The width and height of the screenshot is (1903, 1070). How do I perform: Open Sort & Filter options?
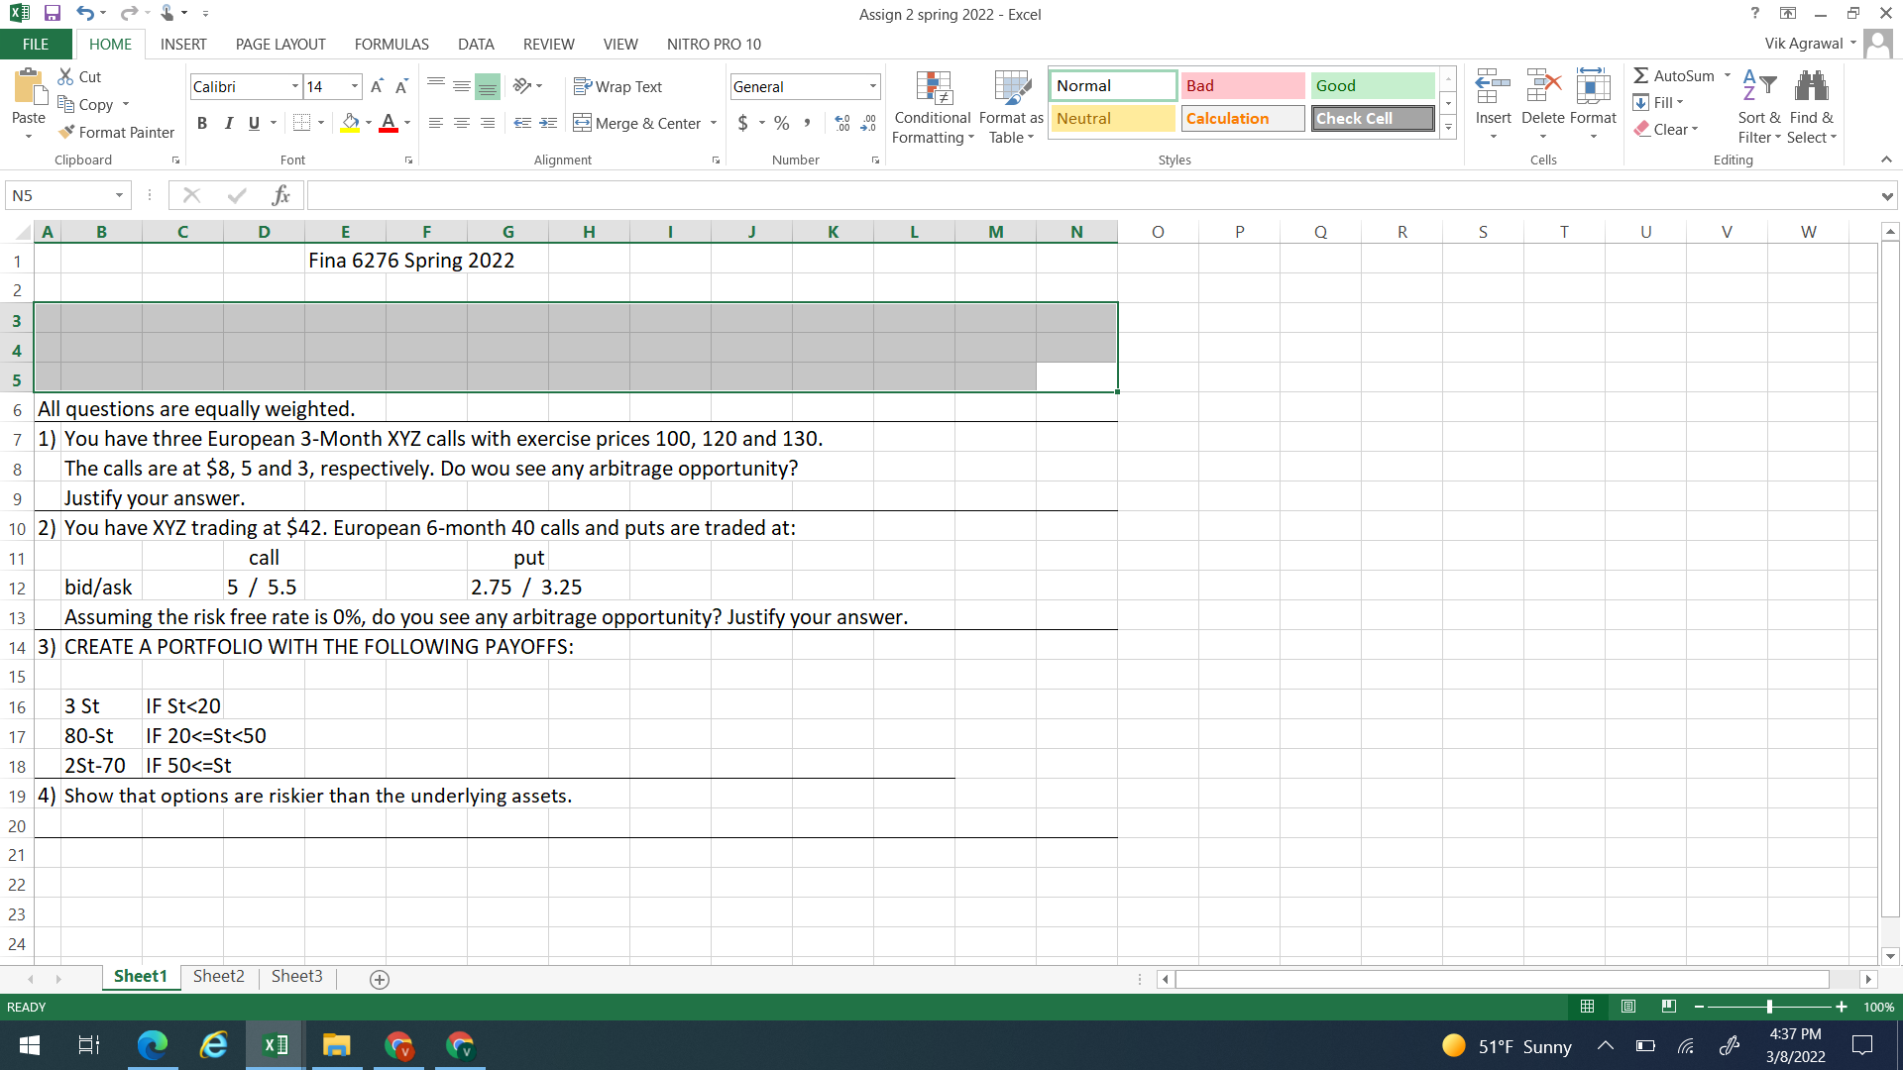point(1757,111)
